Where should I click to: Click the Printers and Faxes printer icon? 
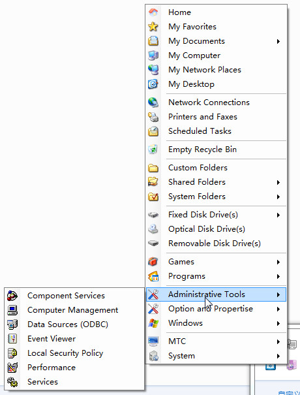click(153, 117)
